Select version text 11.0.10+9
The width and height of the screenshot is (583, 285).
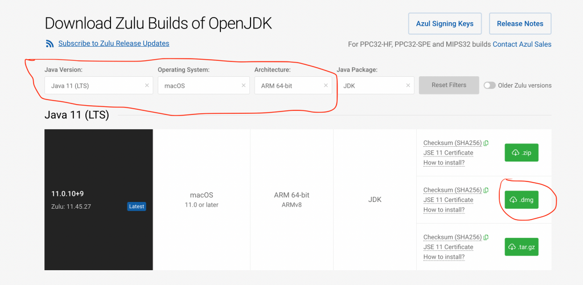67,194
